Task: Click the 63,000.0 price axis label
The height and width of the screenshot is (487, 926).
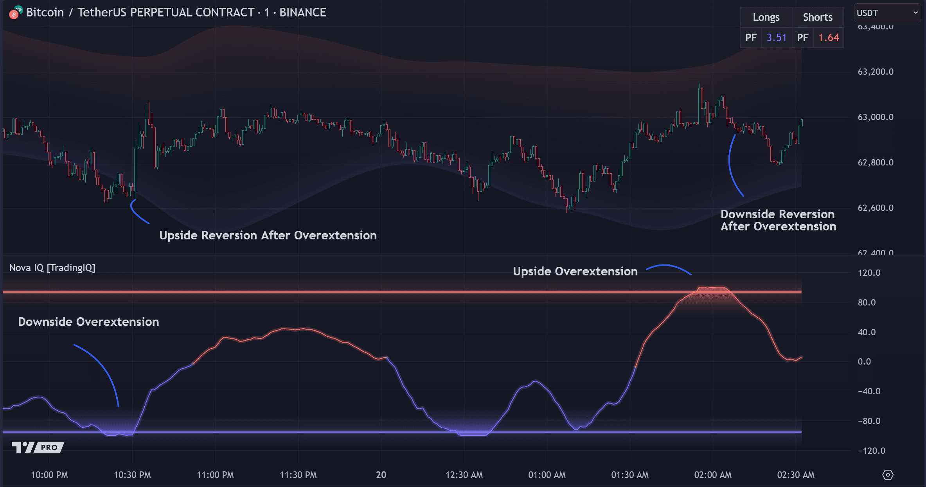Action: pyautogui.click(x=876, y=117)
